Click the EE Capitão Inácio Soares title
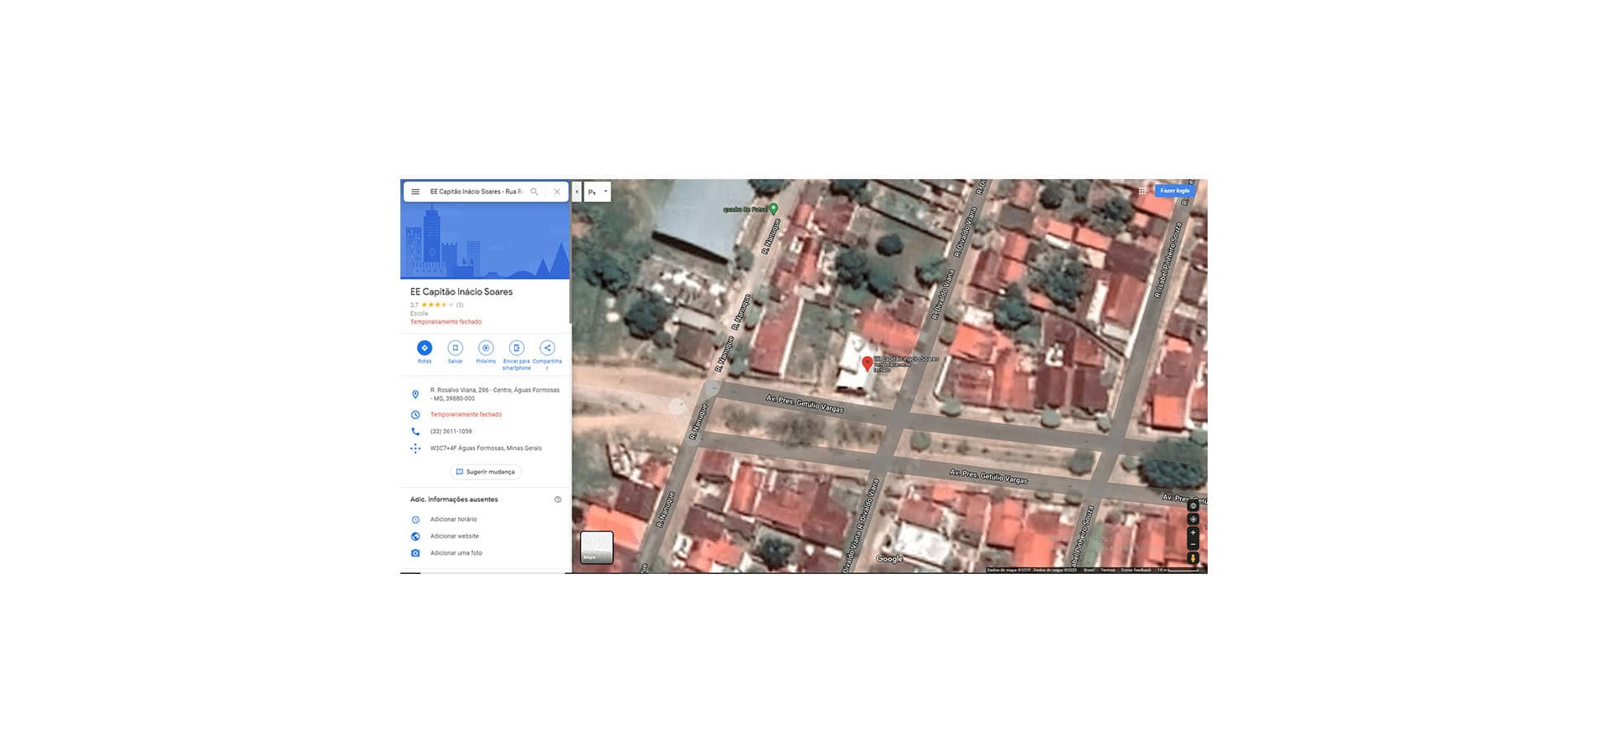 (461, 292)
